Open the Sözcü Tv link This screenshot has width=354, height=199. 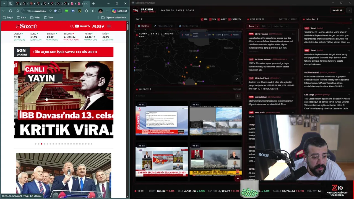tap(82, 26)
